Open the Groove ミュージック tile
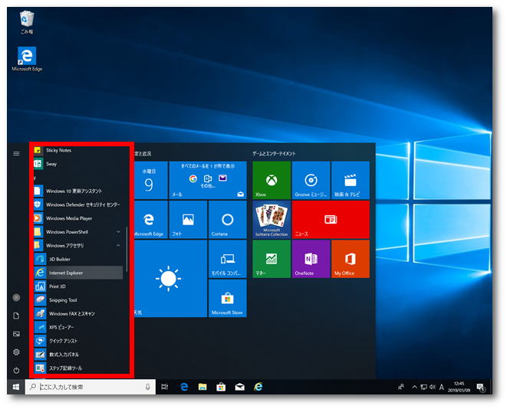 (x=311, y=180)
